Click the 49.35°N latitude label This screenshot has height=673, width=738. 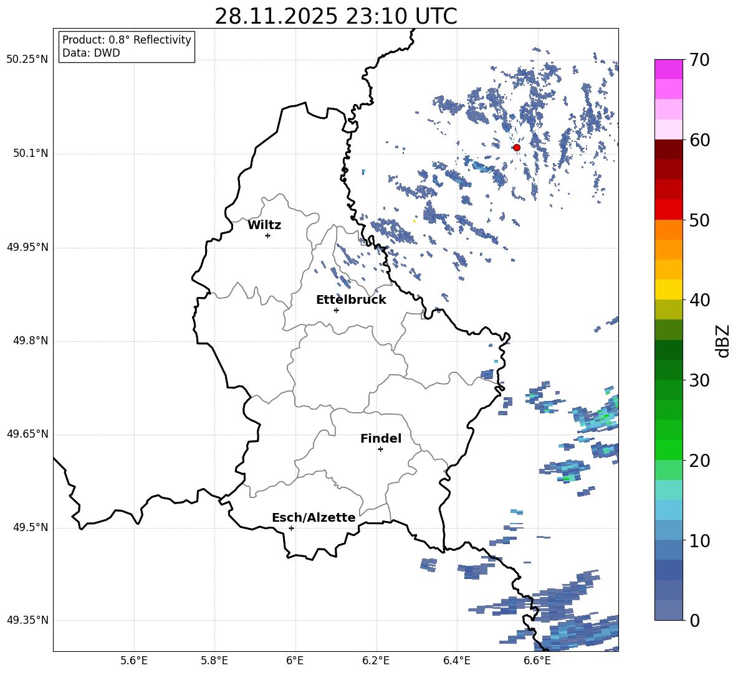tap(27, 620)
